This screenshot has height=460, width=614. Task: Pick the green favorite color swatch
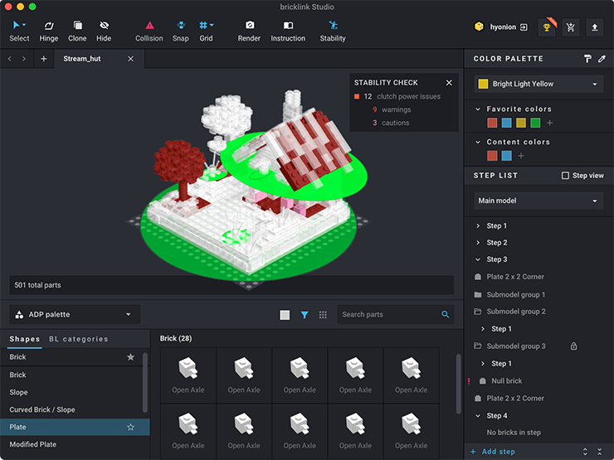[535, 123]
